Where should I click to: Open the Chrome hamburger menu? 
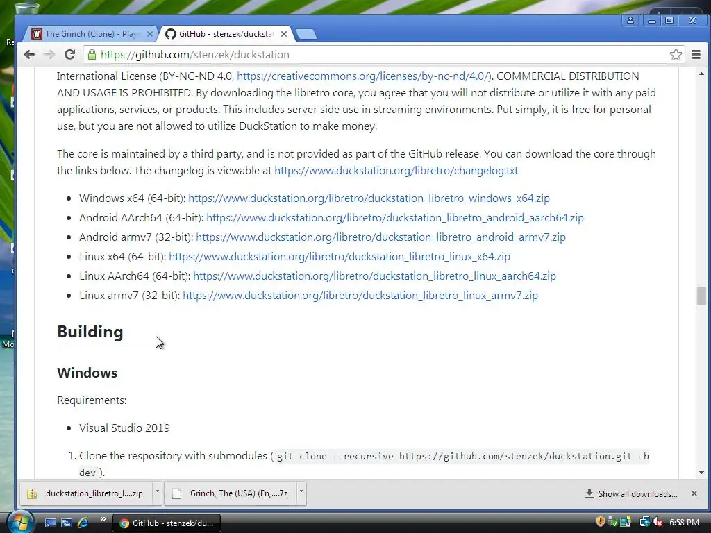point(696,55)
